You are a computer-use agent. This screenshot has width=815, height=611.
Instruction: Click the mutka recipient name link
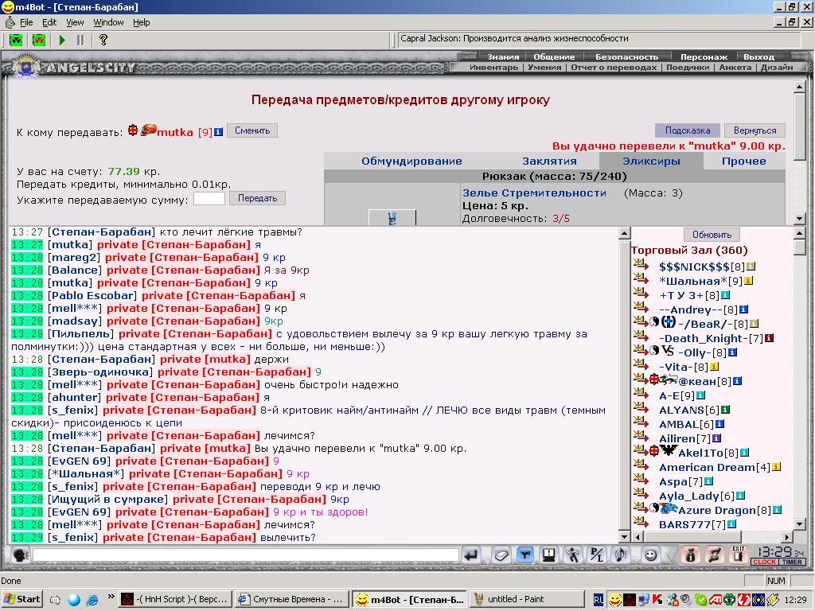(x=175, y=132)
